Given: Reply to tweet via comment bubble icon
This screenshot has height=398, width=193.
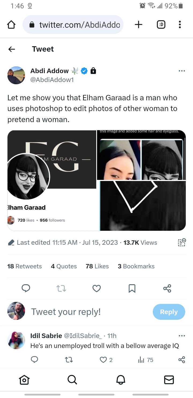Looking at the screenshot, I should tap(26, 289).
